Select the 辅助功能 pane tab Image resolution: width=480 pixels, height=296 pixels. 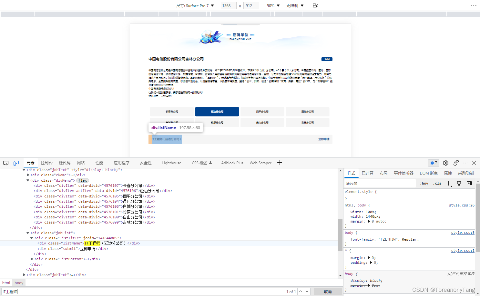tap(466, 173)
